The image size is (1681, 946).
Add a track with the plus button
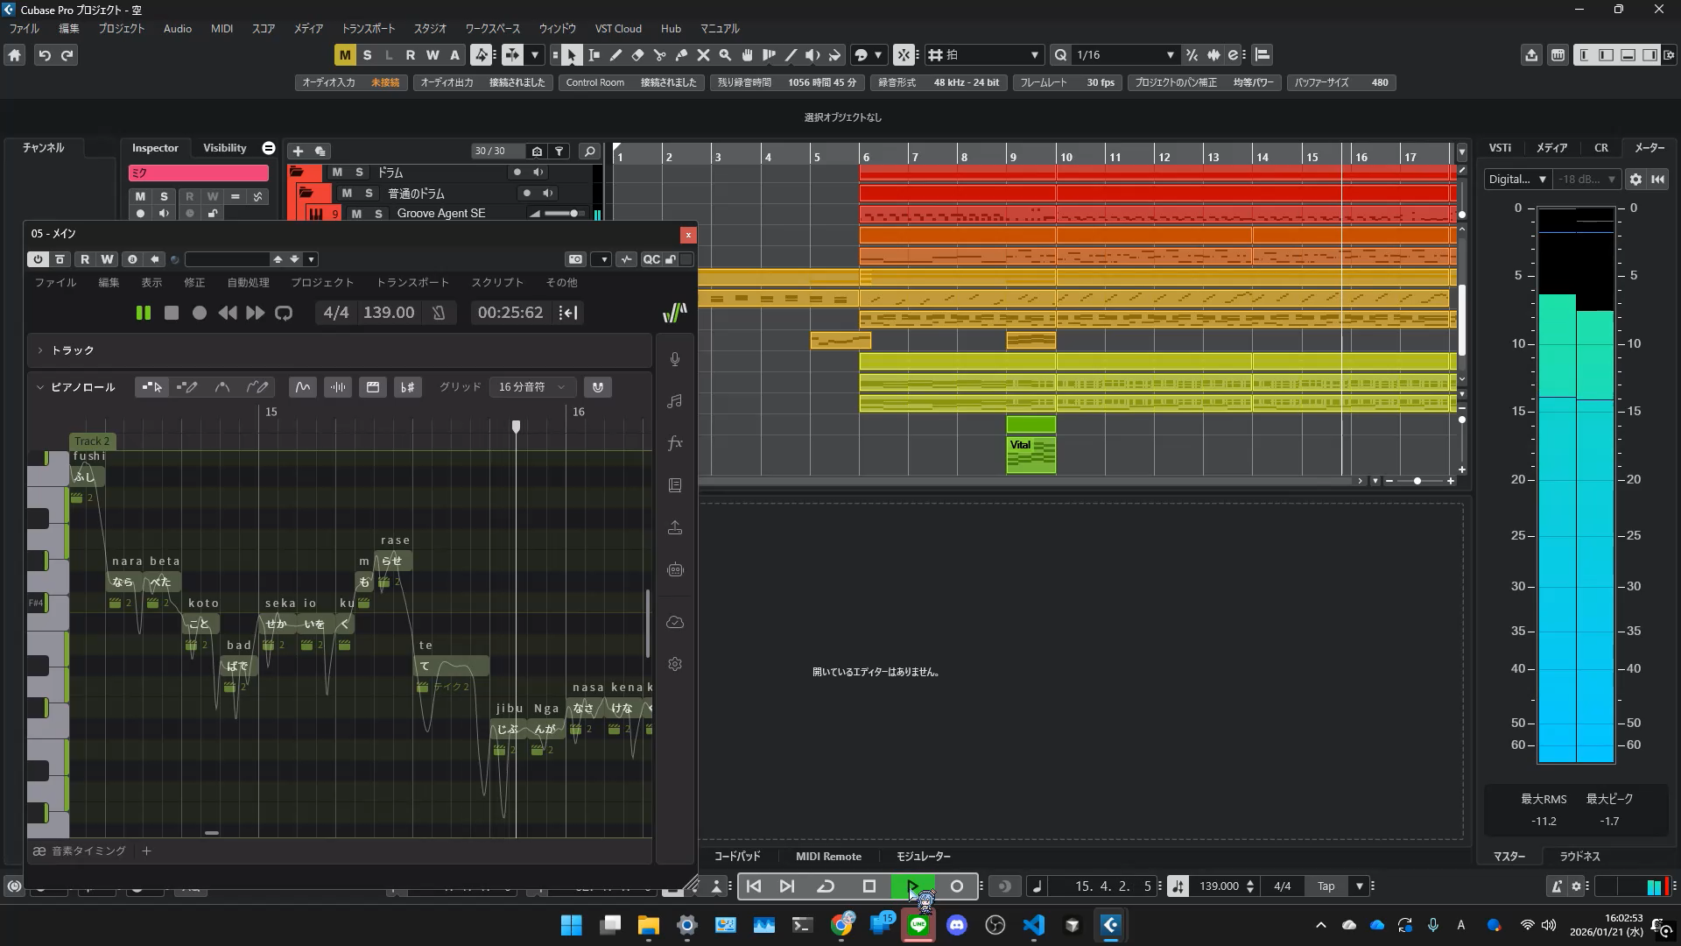(298, 152)
